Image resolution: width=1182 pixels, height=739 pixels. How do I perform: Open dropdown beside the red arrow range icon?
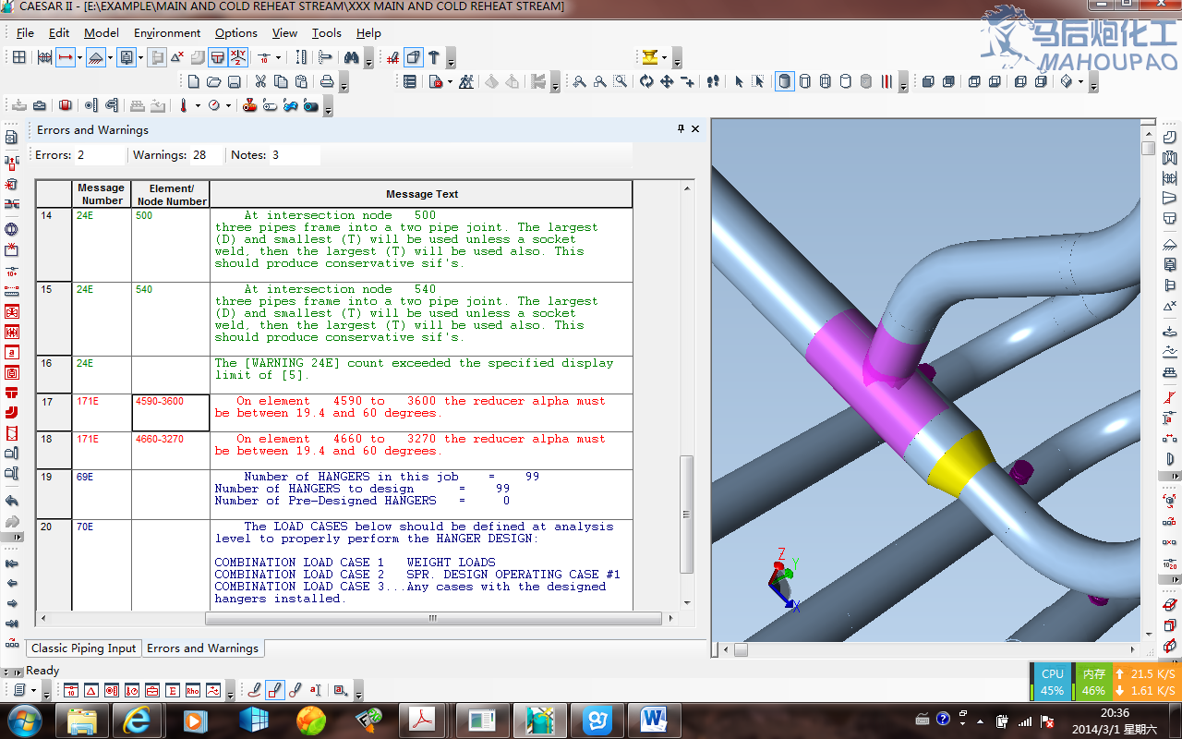[x=80, y=57]
